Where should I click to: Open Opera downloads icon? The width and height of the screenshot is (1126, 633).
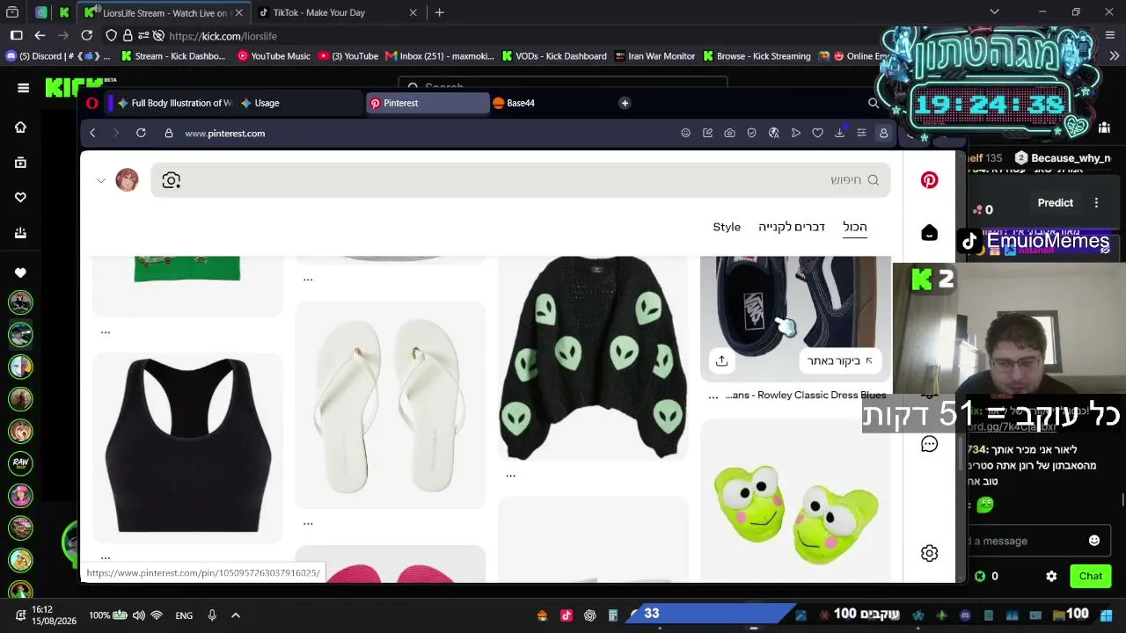839,133
